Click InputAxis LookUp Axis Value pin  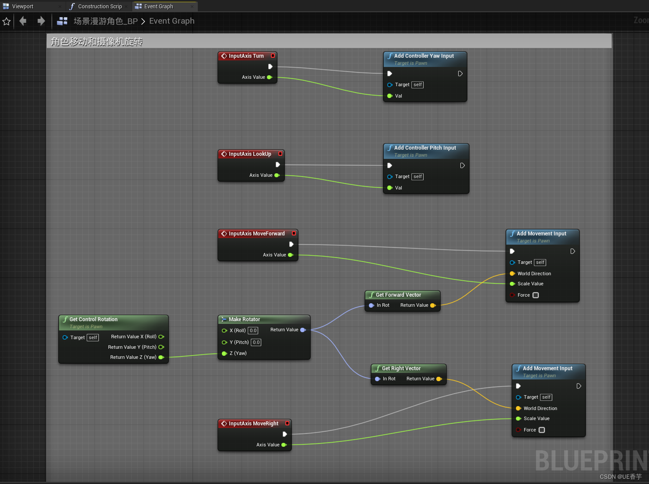click(277, 175)
